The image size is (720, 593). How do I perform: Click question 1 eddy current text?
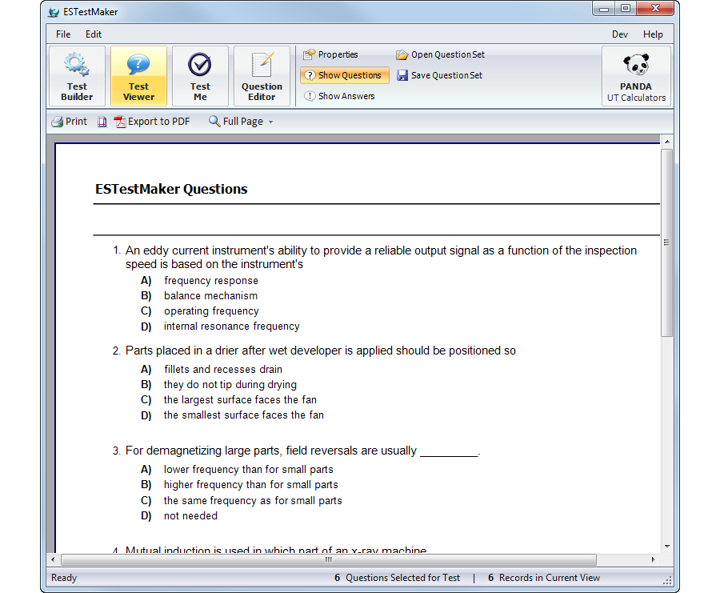click(x=381, y=257)
